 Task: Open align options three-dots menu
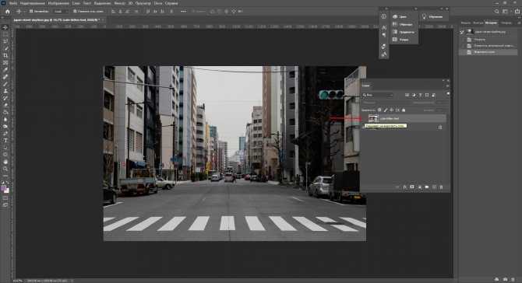183,12
